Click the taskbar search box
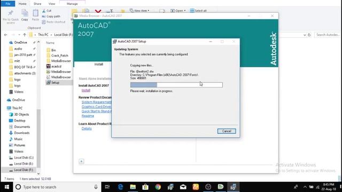This screenshot has width=342, height=192. 57,187
